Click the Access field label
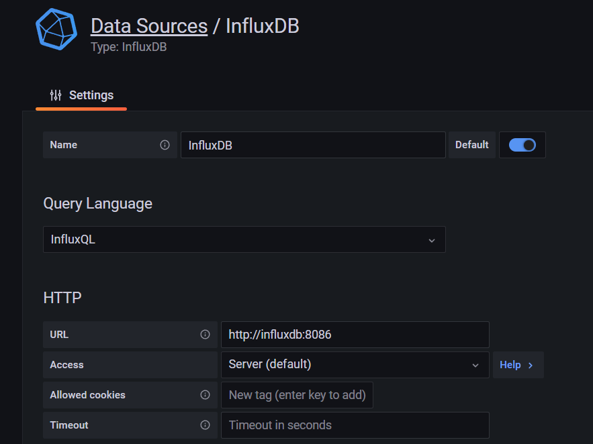The image size is (593, 444). 66,365
